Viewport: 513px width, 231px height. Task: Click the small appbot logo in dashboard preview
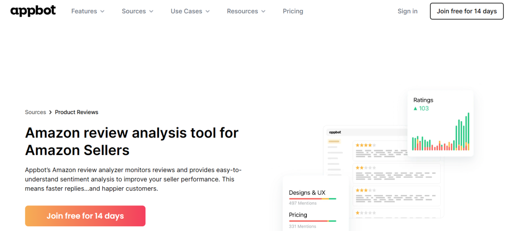335,132
